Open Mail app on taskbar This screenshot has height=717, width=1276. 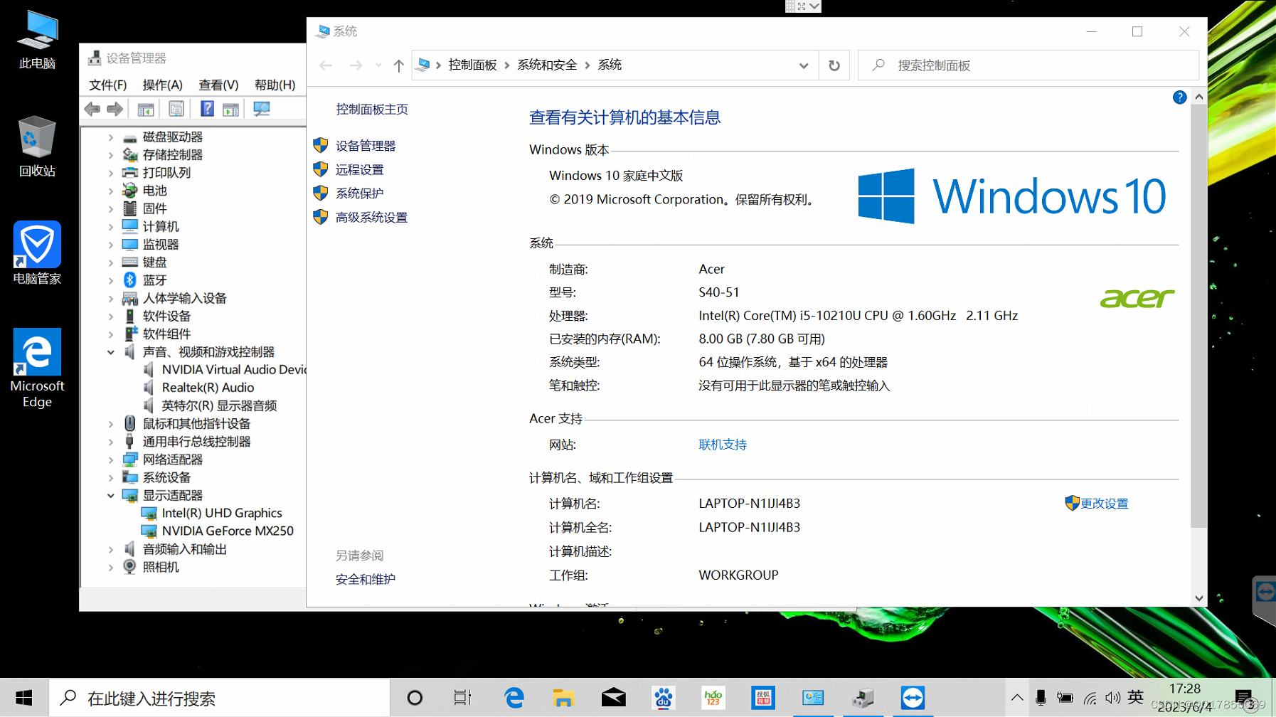(613, 698)
